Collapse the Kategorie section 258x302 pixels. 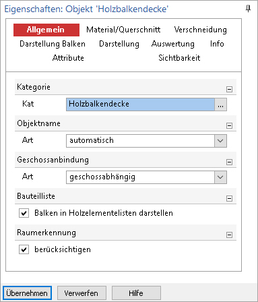229,89
